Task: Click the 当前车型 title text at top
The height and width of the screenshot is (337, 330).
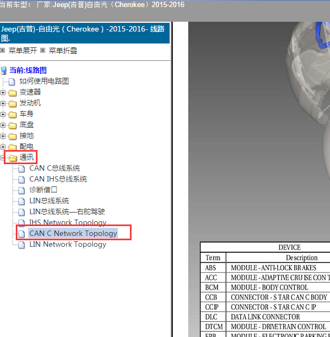Action: point(92,4)
